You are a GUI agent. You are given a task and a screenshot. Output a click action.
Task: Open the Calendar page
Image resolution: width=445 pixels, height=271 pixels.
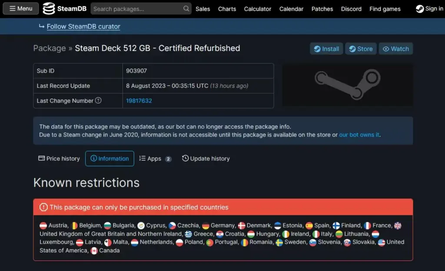(x=291, y=9)
